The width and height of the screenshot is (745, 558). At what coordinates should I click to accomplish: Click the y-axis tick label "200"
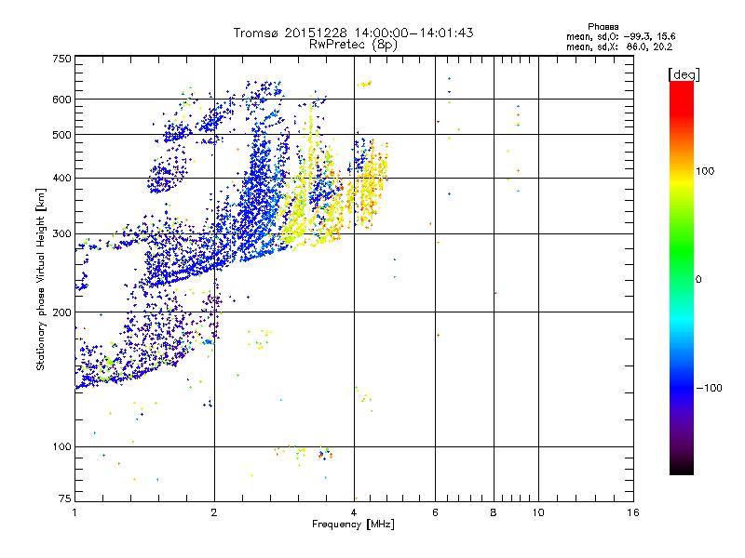coord(61,312)
